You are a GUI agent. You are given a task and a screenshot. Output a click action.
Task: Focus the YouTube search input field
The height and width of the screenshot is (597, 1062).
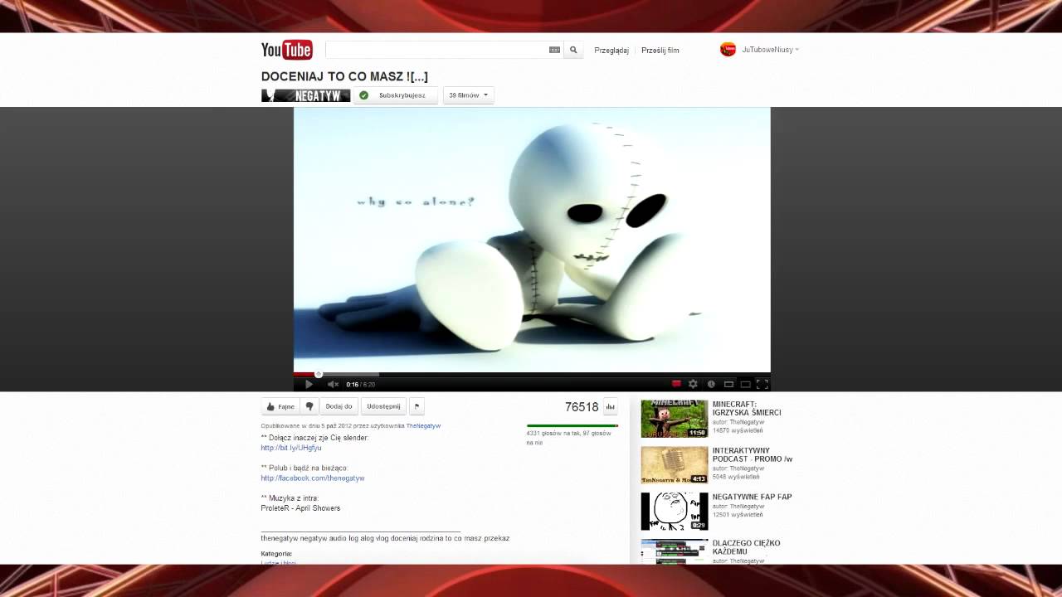point(438,50)
